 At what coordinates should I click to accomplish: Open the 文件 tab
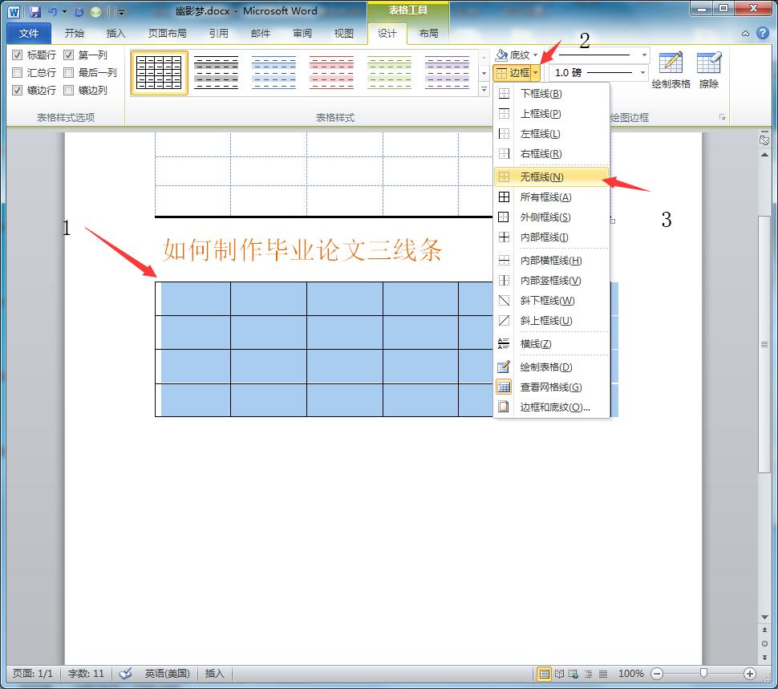29,33
